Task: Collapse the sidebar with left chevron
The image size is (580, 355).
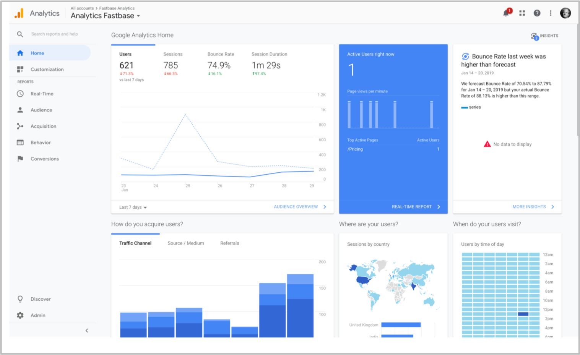Action: pyautogui.click(x=87, y=331)
